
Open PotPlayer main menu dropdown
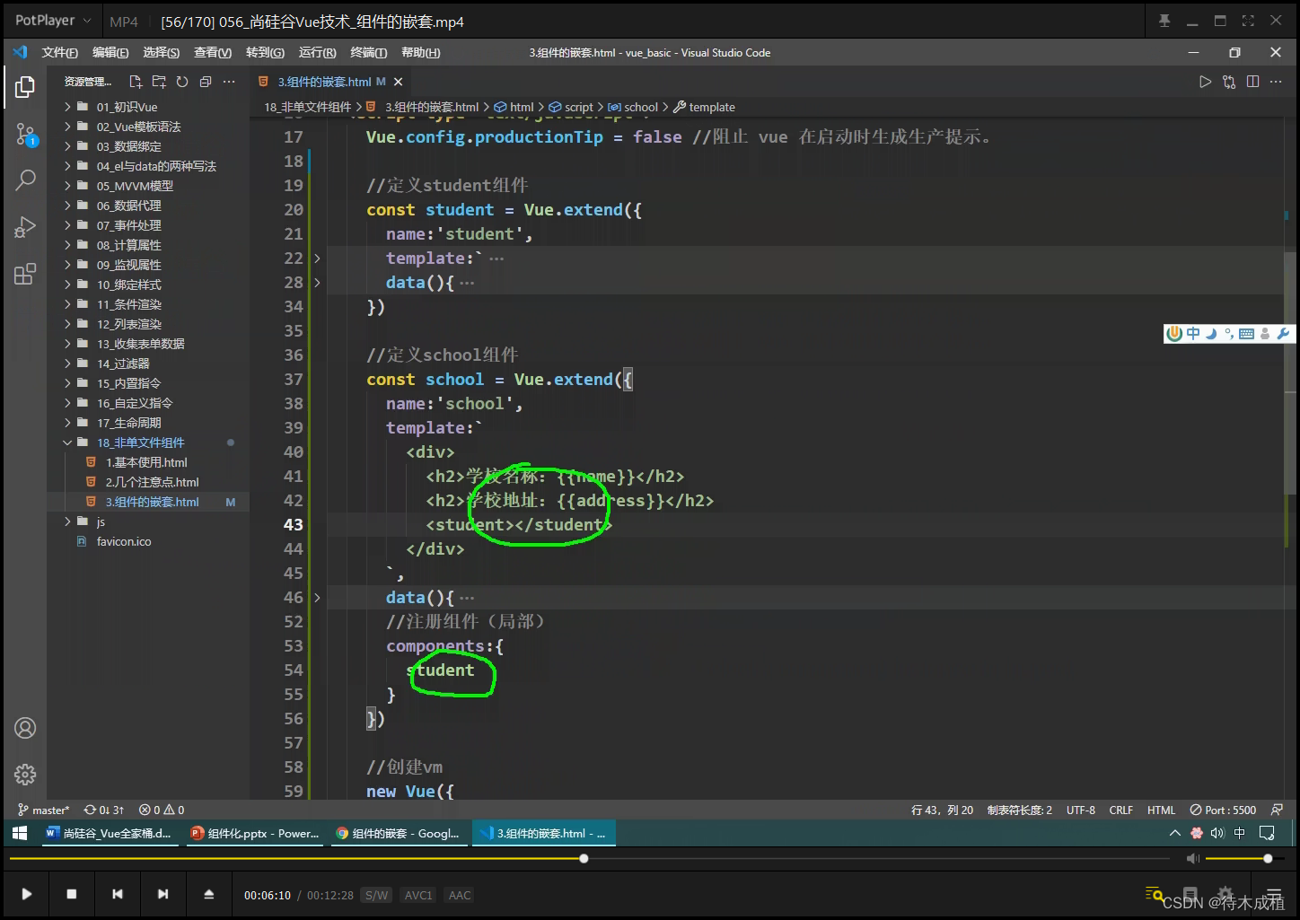click(x=53, y=21)
